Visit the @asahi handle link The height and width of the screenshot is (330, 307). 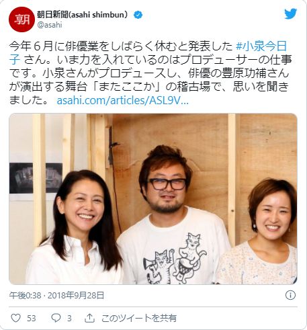[50, 25]
